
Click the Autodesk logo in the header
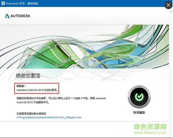(18, 16)
